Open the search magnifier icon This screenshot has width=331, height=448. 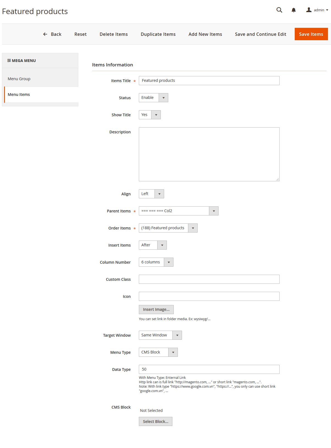(279, 10)
